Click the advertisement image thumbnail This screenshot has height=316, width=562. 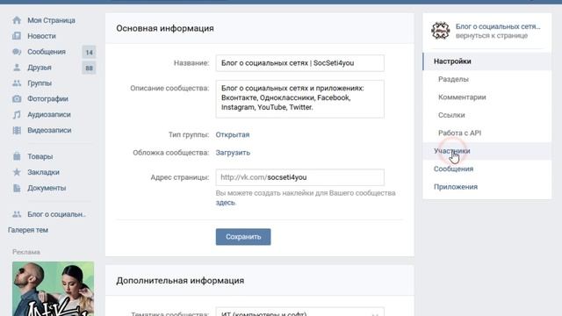pyautogui.click(x=53, y=289)
